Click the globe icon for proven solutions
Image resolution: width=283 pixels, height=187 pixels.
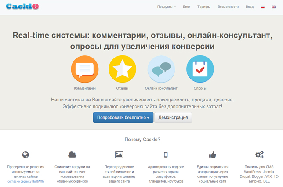coord(25,155)
